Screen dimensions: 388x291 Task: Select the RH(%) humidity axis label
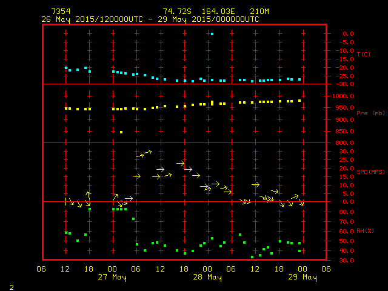pos(363,230)
